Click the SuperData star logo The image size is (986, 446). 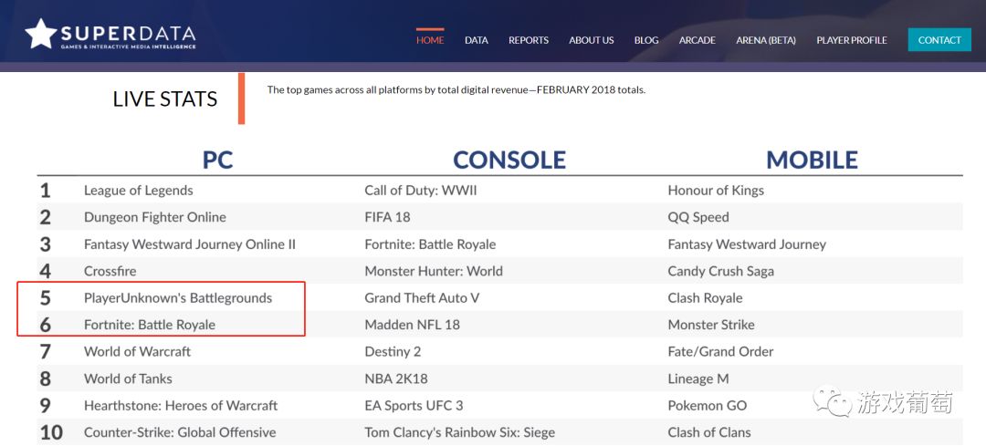click(x=41, y=34)
